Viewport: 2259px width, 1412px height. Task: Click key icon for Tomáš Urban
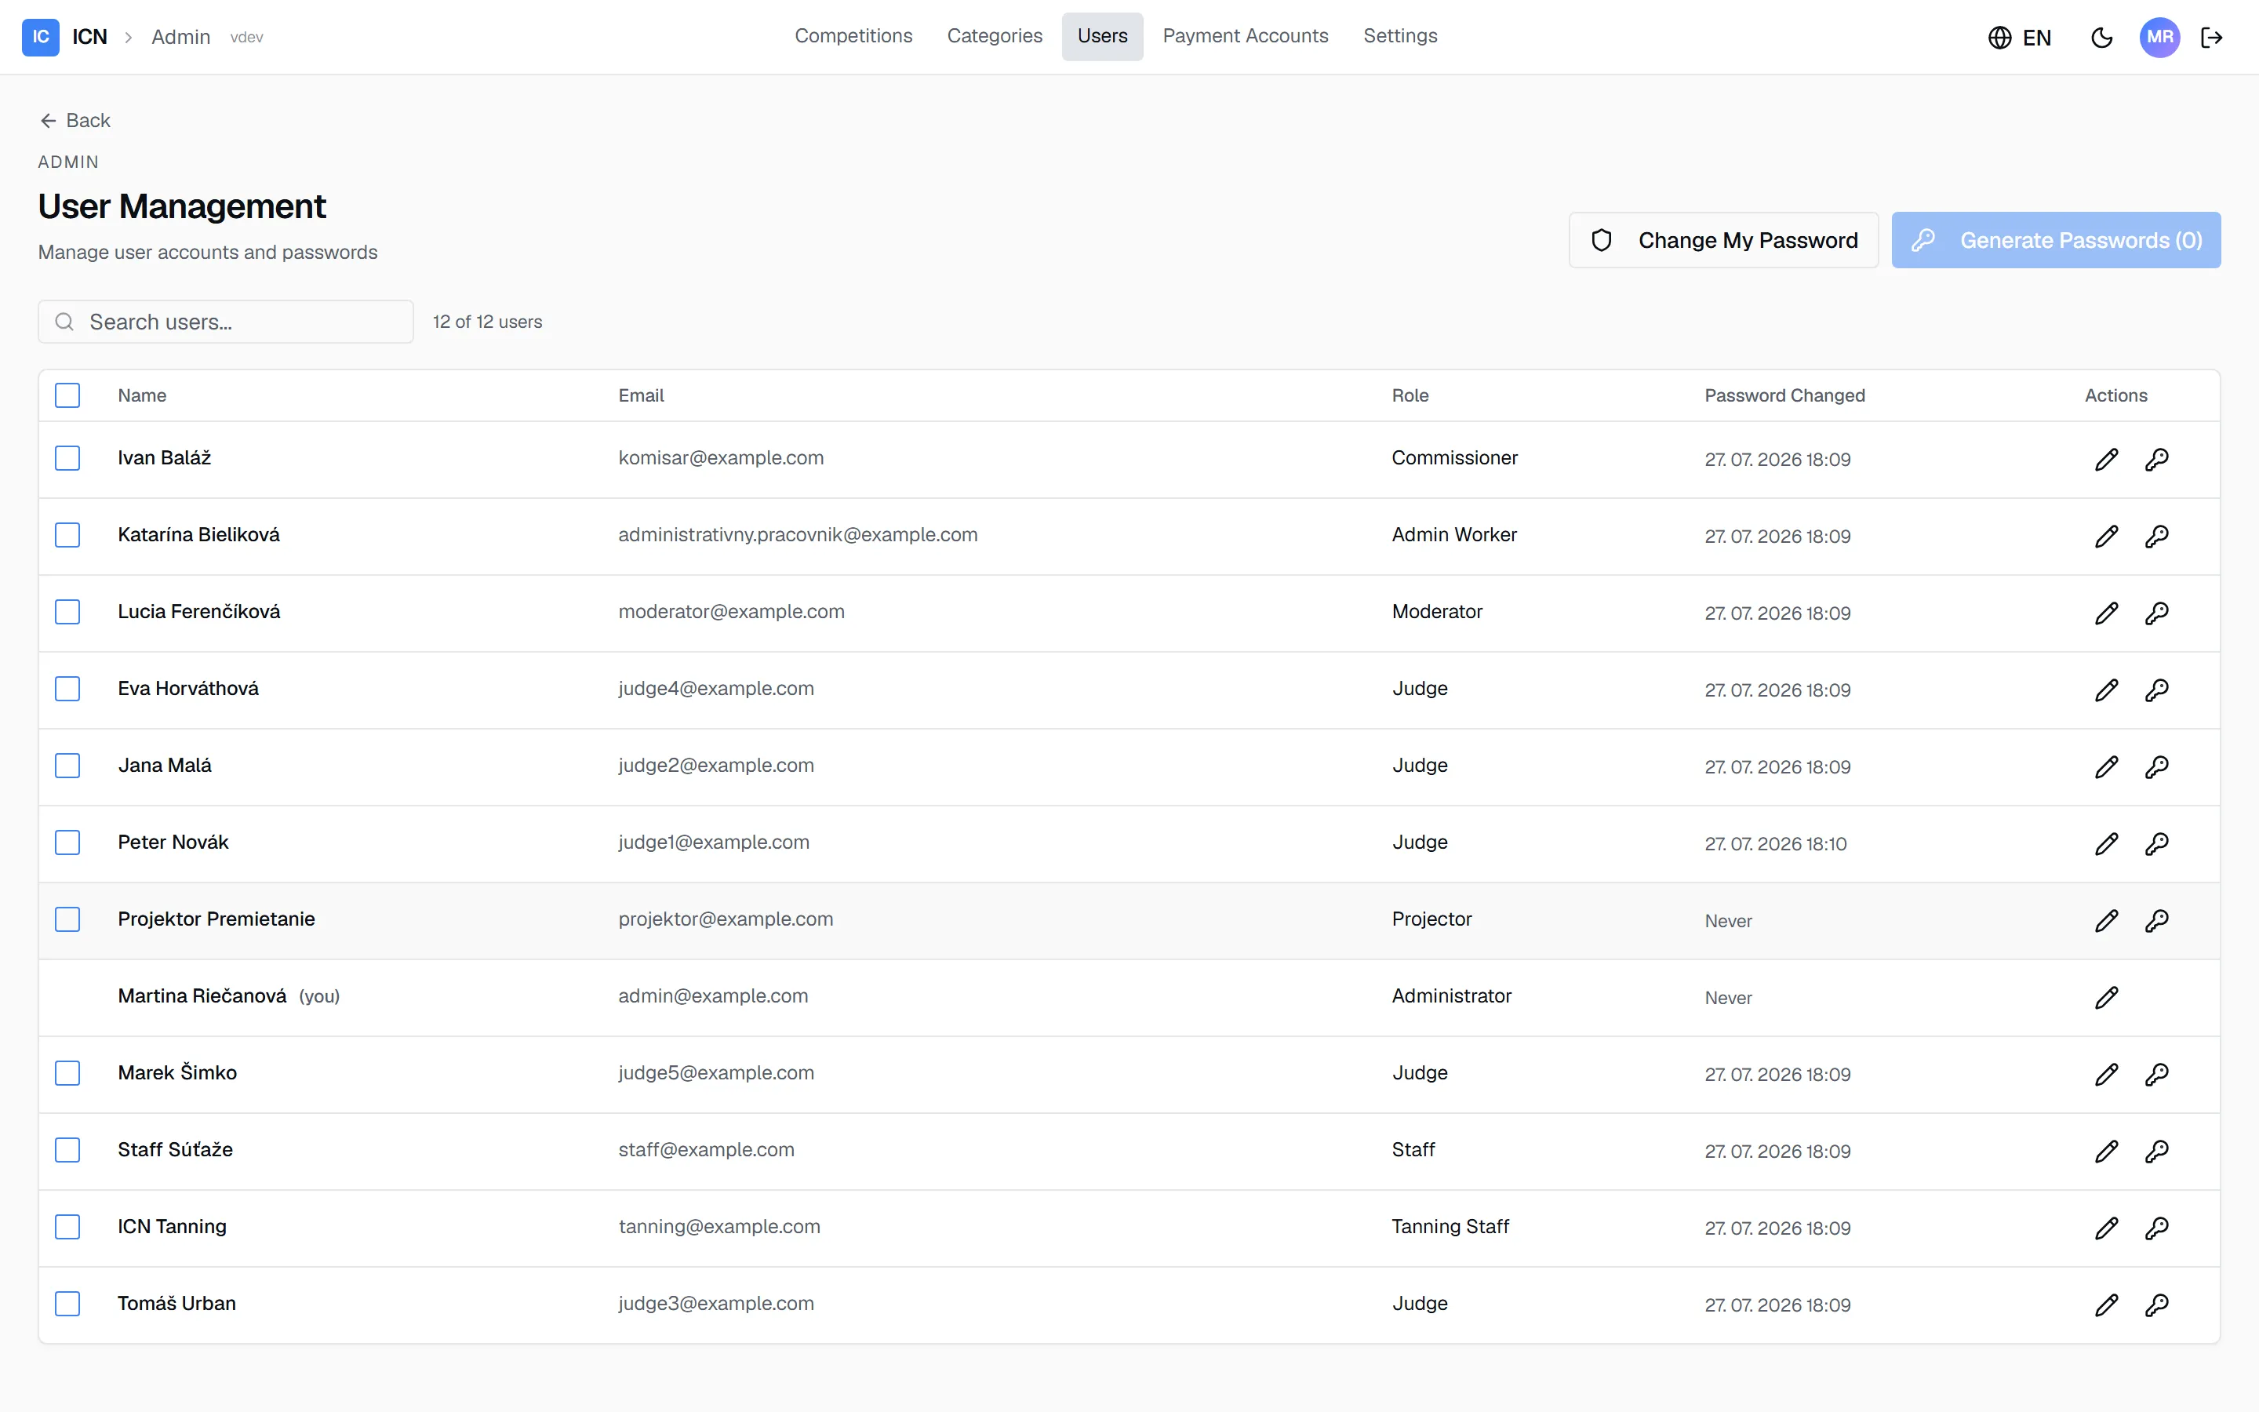click(x=2156, y=1305)
